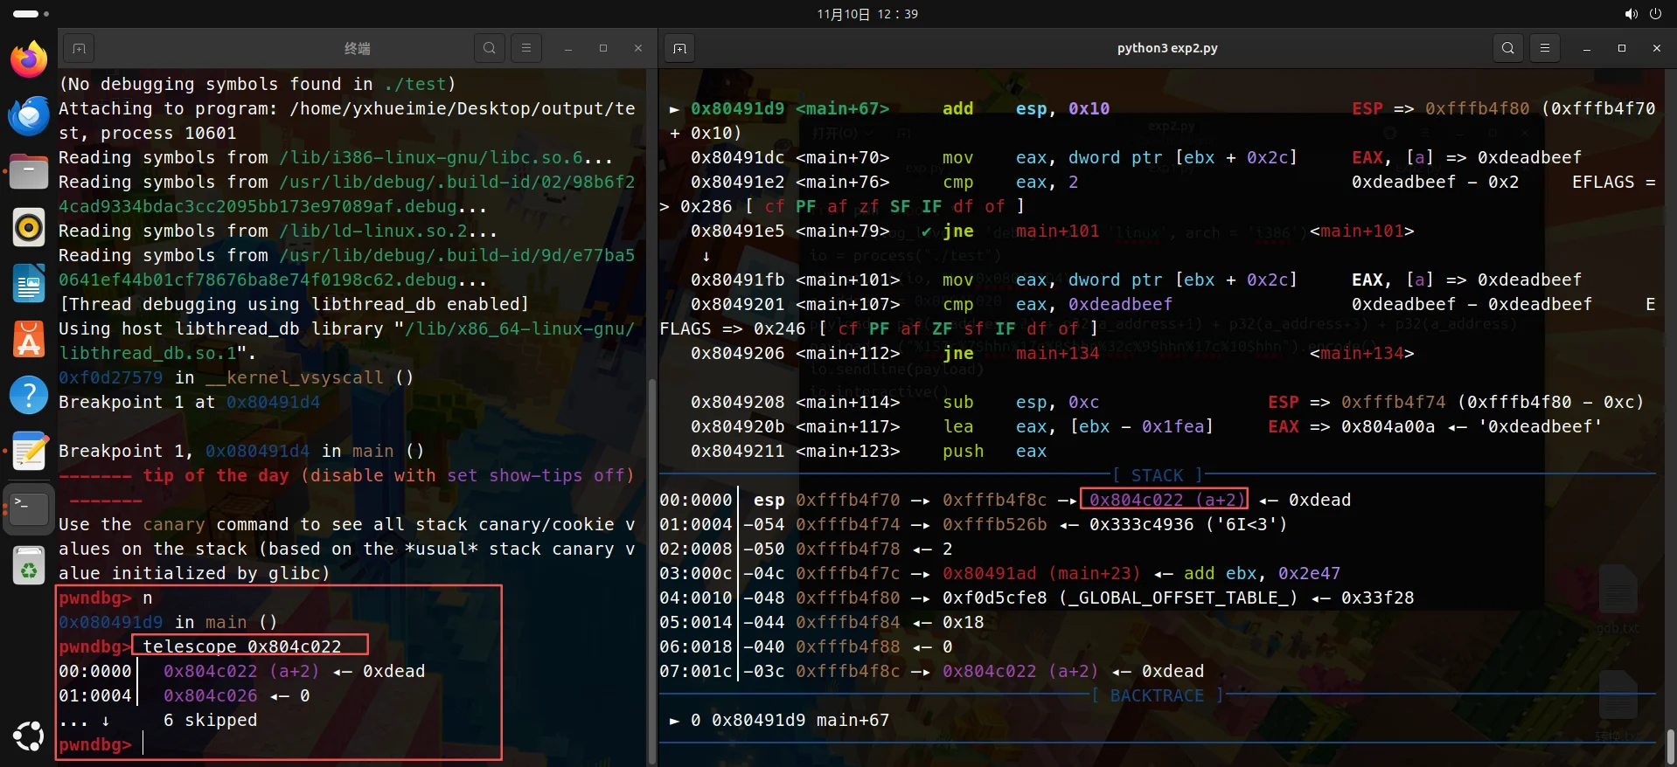Launch Thunderbird mail from the dock
This screenshot has height=767, width=1677.
coord(29,115)
